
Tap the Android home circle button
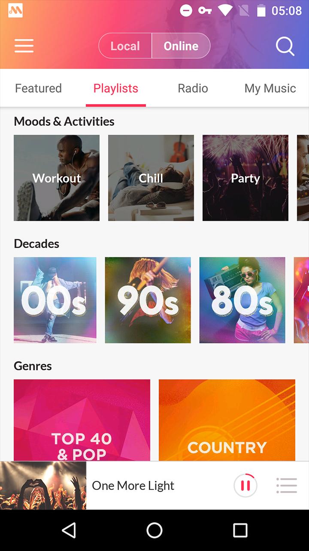(154, 530)
